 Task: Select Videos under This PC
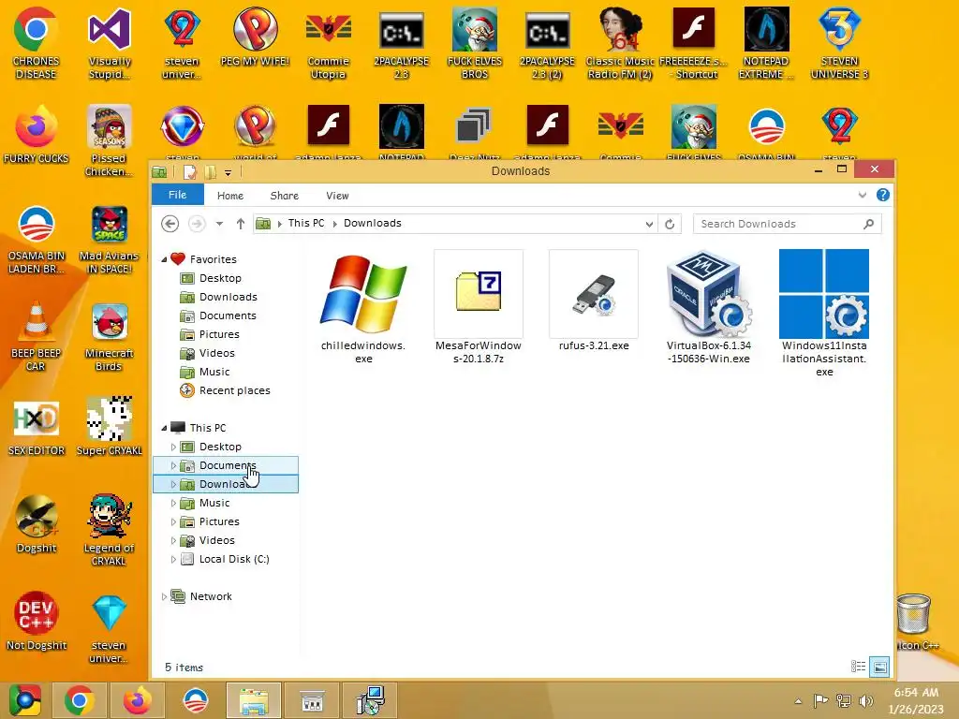click(x=216, y=540)
